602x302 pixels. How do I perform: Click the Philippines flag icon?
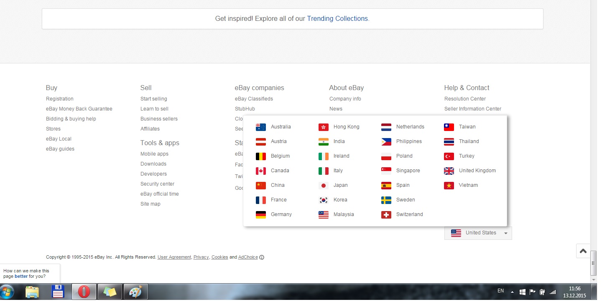pyautogui.click(x=386, y=141)
